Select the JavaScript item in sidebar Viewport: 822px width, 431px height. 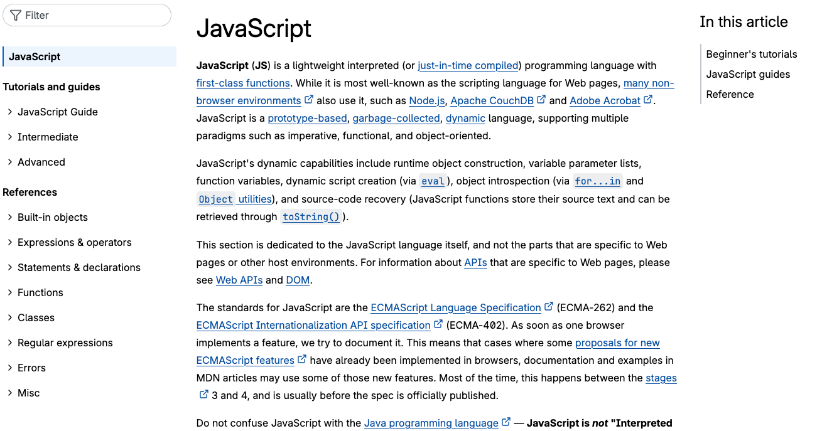[35, 56]
